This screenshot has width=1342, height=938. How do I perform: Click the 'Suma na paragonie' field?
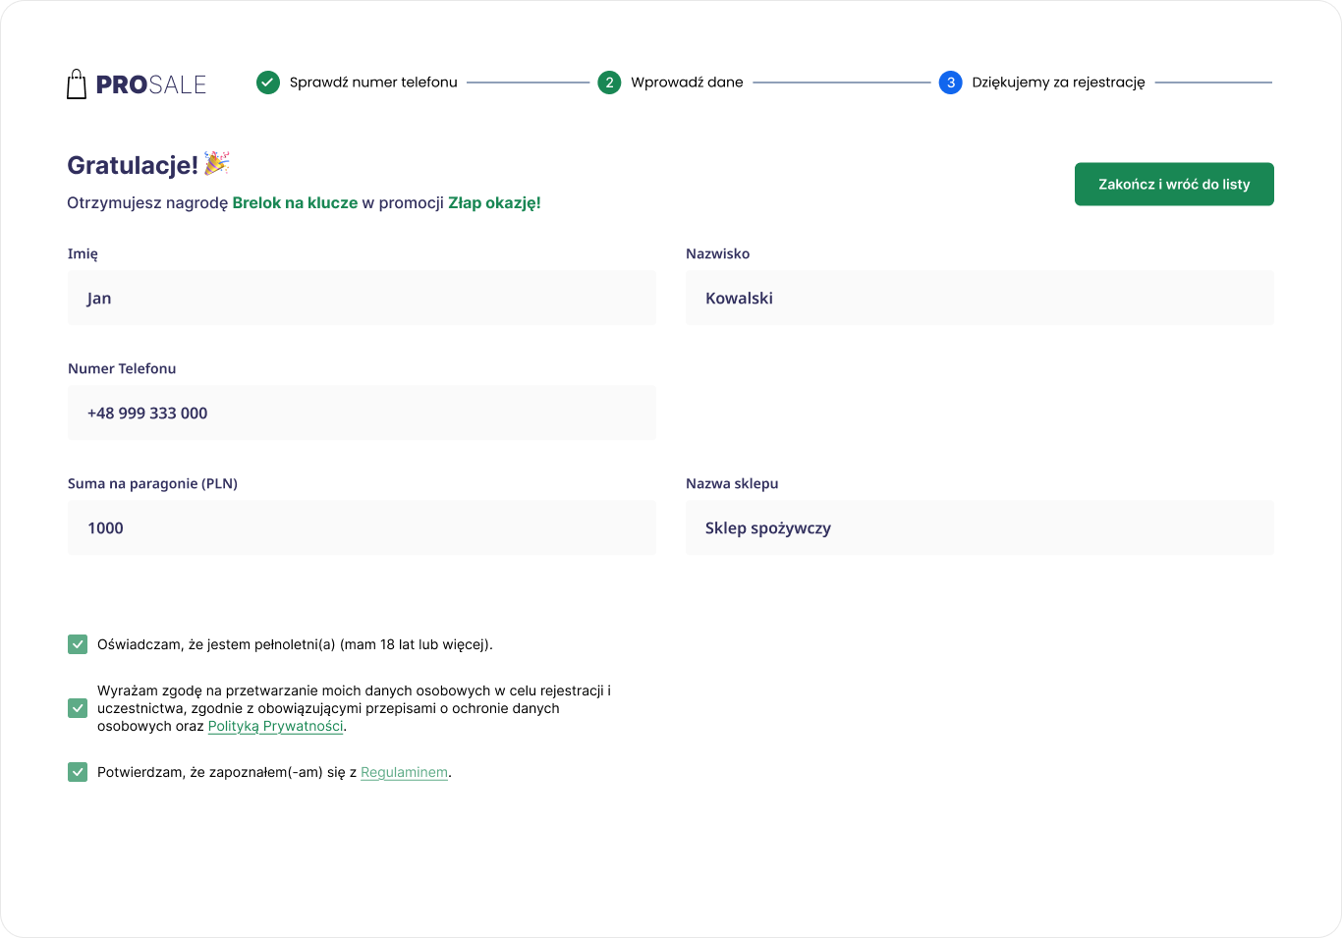click(x=362, y=527)
